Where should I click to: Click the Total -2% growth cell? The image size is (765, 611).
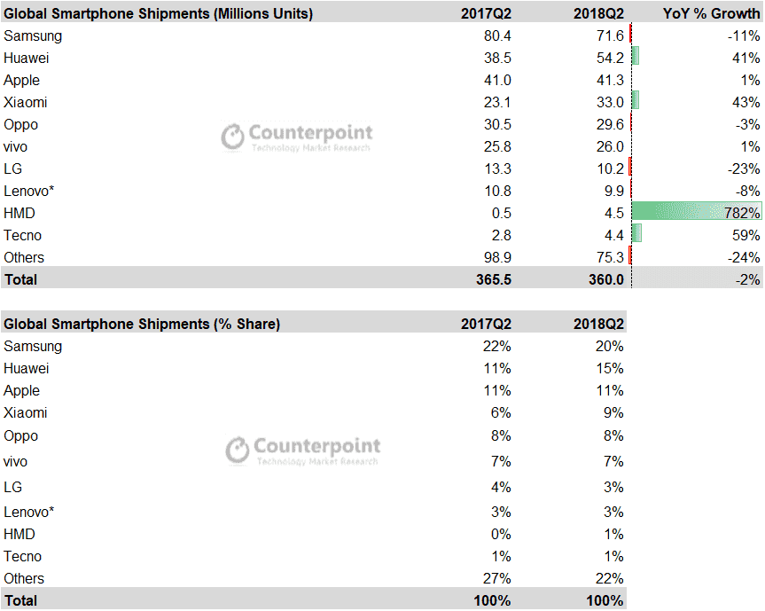point(696,279)
